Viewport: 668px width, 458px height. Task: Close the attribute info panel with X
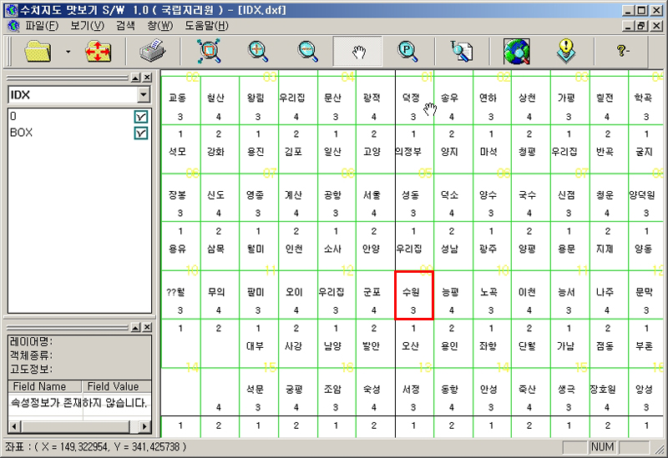[147, 327]
